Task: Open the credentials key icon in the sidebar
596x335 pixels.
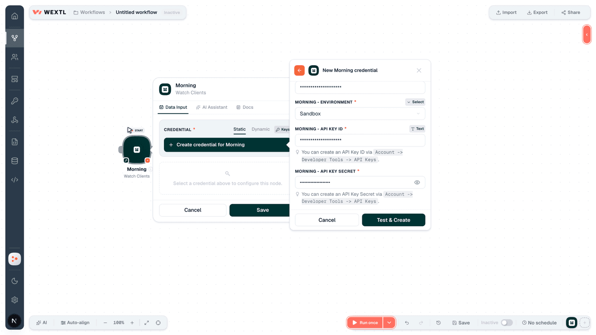Action: pyautogui.click(x=14, y=101)
